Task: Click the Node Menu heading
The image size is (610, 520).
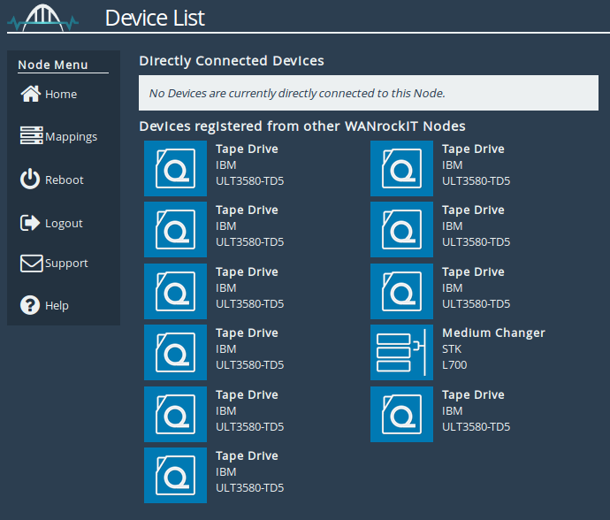Action: coord(53,65)
